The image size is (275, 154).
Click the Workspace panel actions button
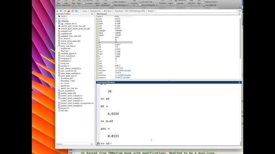(x=239, y=14)
